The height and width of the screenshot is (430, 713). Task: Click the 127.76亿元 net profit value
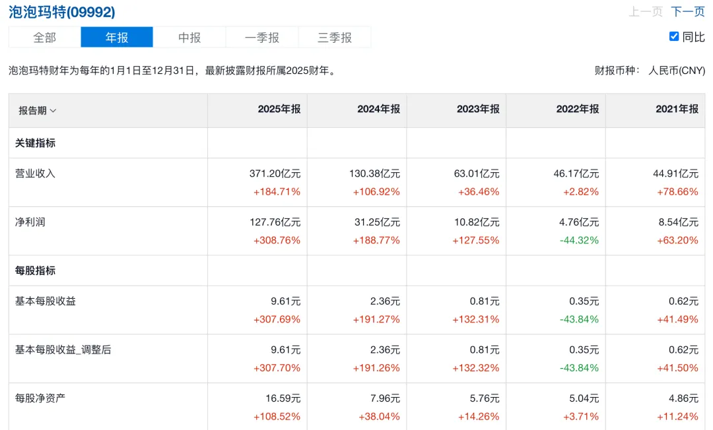pos(275,222)
